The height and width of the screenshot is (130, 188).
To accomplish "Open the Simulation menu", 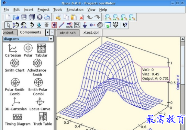I will pos(75,10).
